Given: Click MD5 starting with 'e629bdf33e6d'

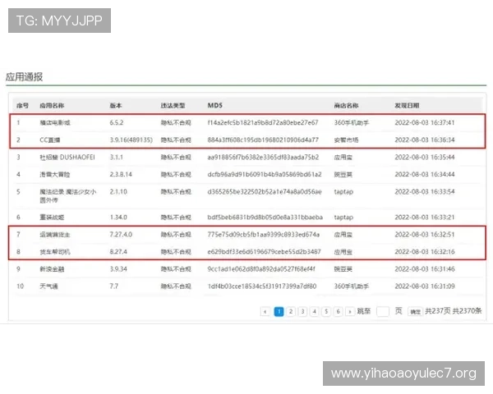Looking at the screenshot, I should click(264, 252).
